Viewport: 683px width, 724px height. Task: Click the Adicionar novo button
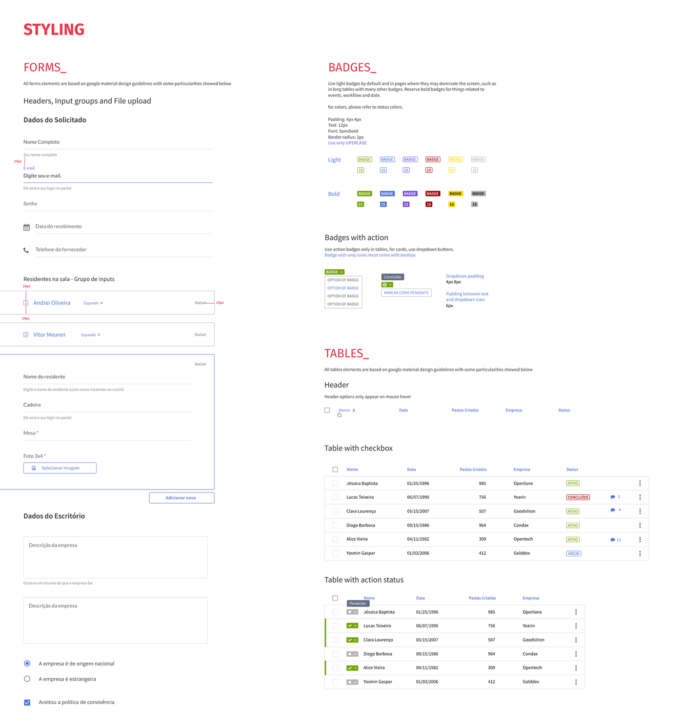point(181,498)
